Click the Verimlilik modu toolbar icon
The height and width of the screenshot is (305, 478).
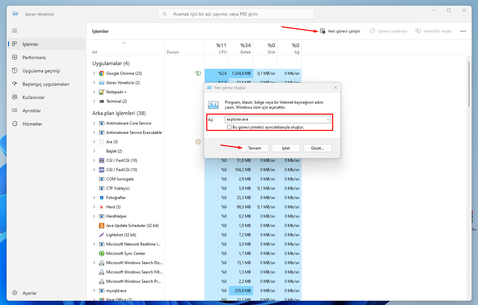click(x=418, y=31)
